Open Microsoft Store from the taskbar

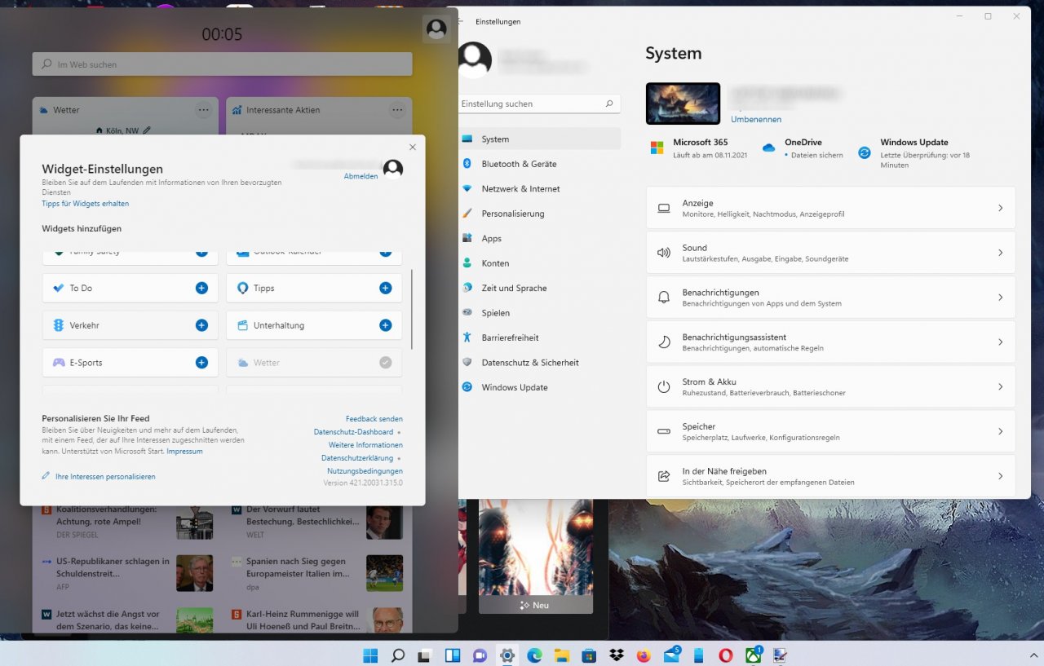[589, 655]
